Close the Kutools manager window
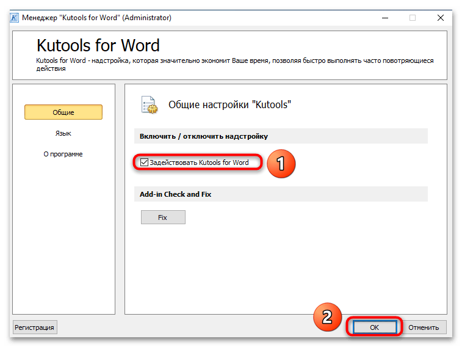The width and height of the screenshot is (462, 347). tap(441, 18)
